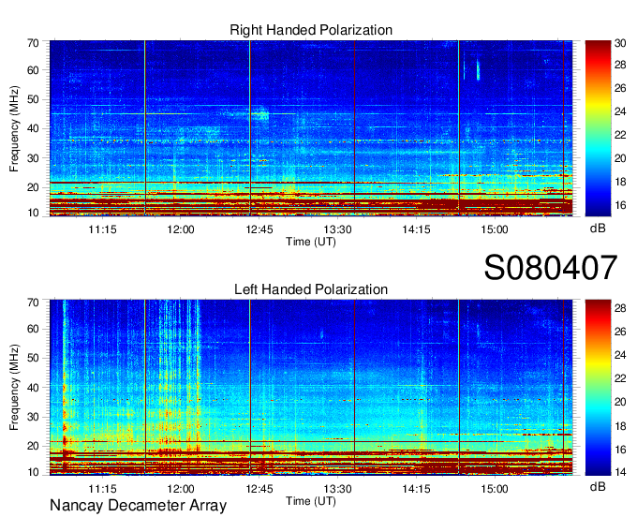Click the 11:15 time tick under the right-handed plot
The image size is (637, 517).
(x=102, y=229)
